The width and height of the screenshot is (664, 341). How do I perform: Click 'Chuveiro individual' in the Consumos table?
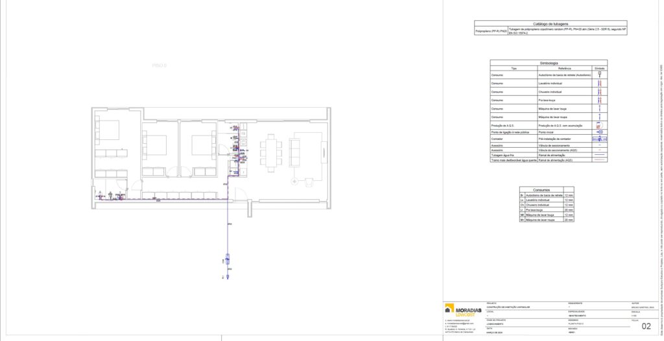538,205
